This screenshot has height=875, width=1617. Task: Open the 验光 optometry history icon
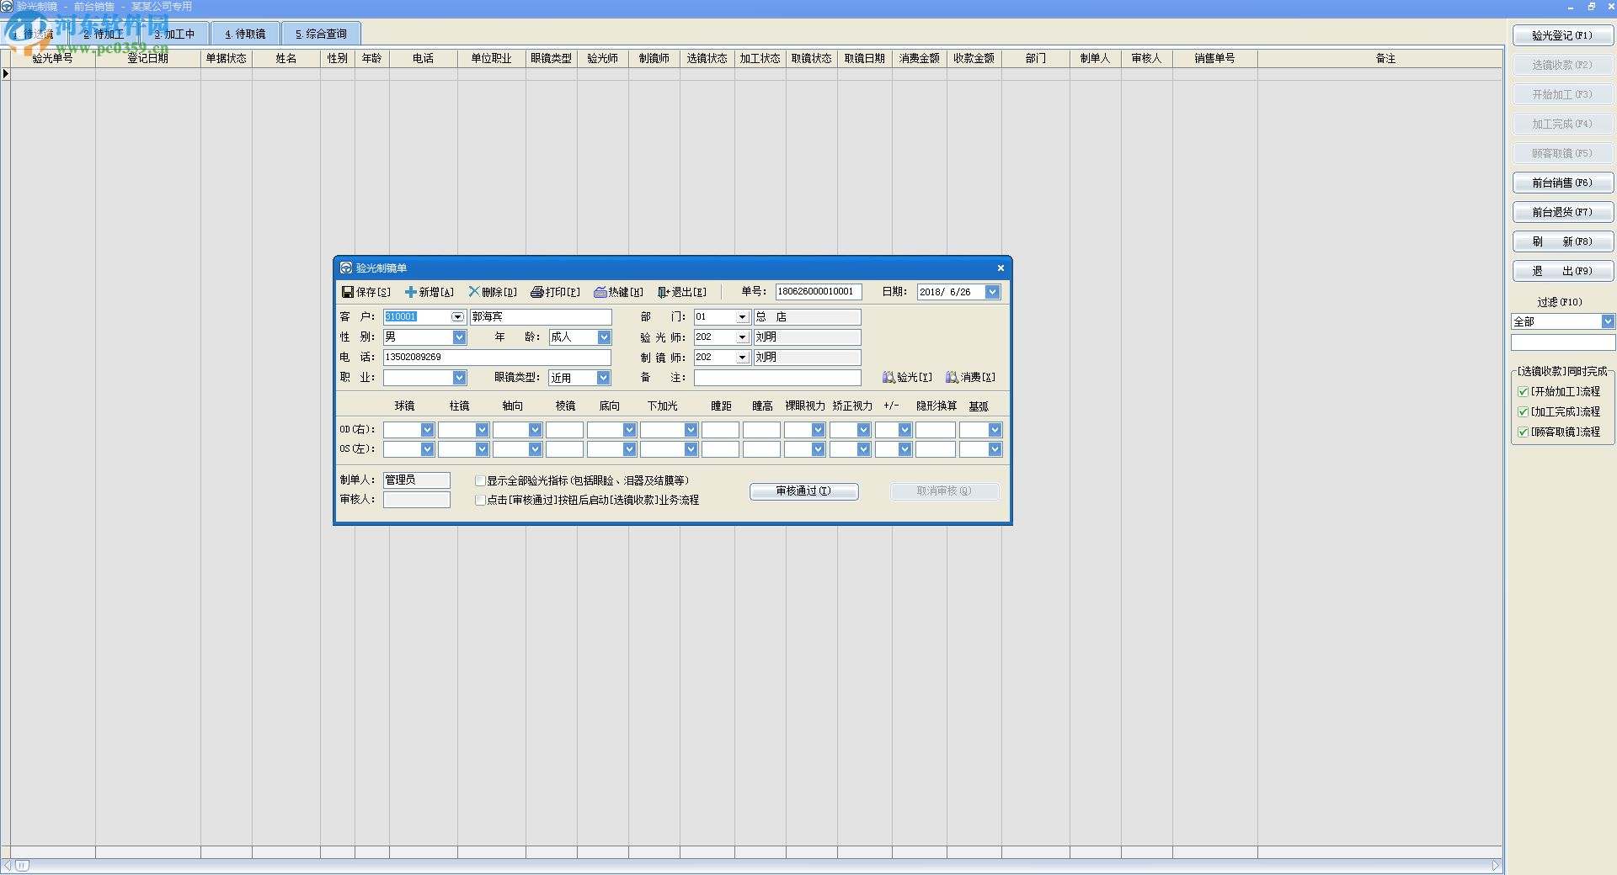tap(889, 377)
